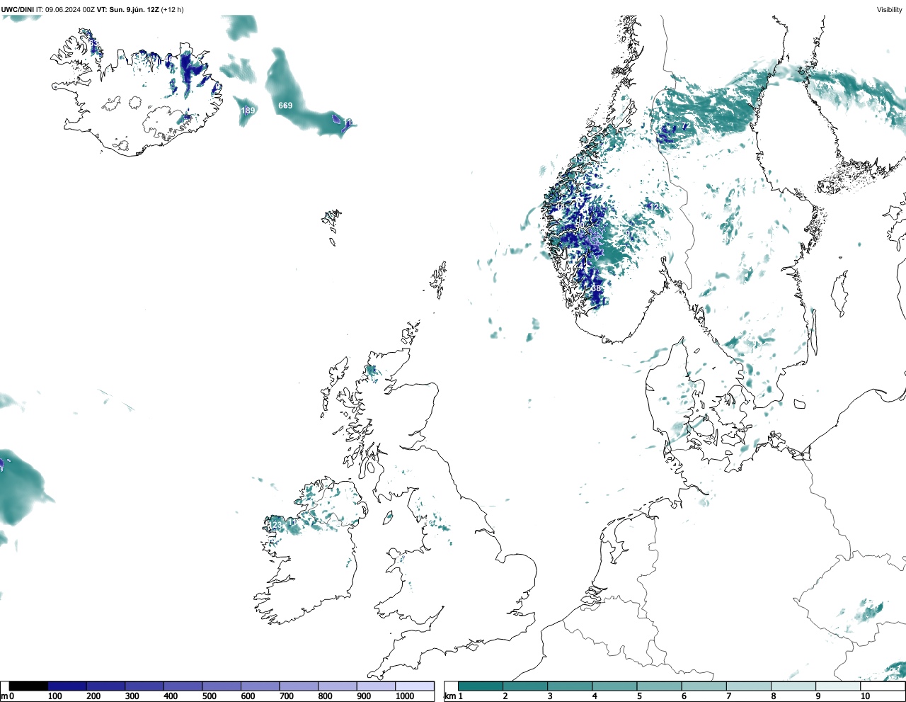
Task: Select the 7–8 km pale teal segment
Action: pyautogui.click(x=749, y=686)
